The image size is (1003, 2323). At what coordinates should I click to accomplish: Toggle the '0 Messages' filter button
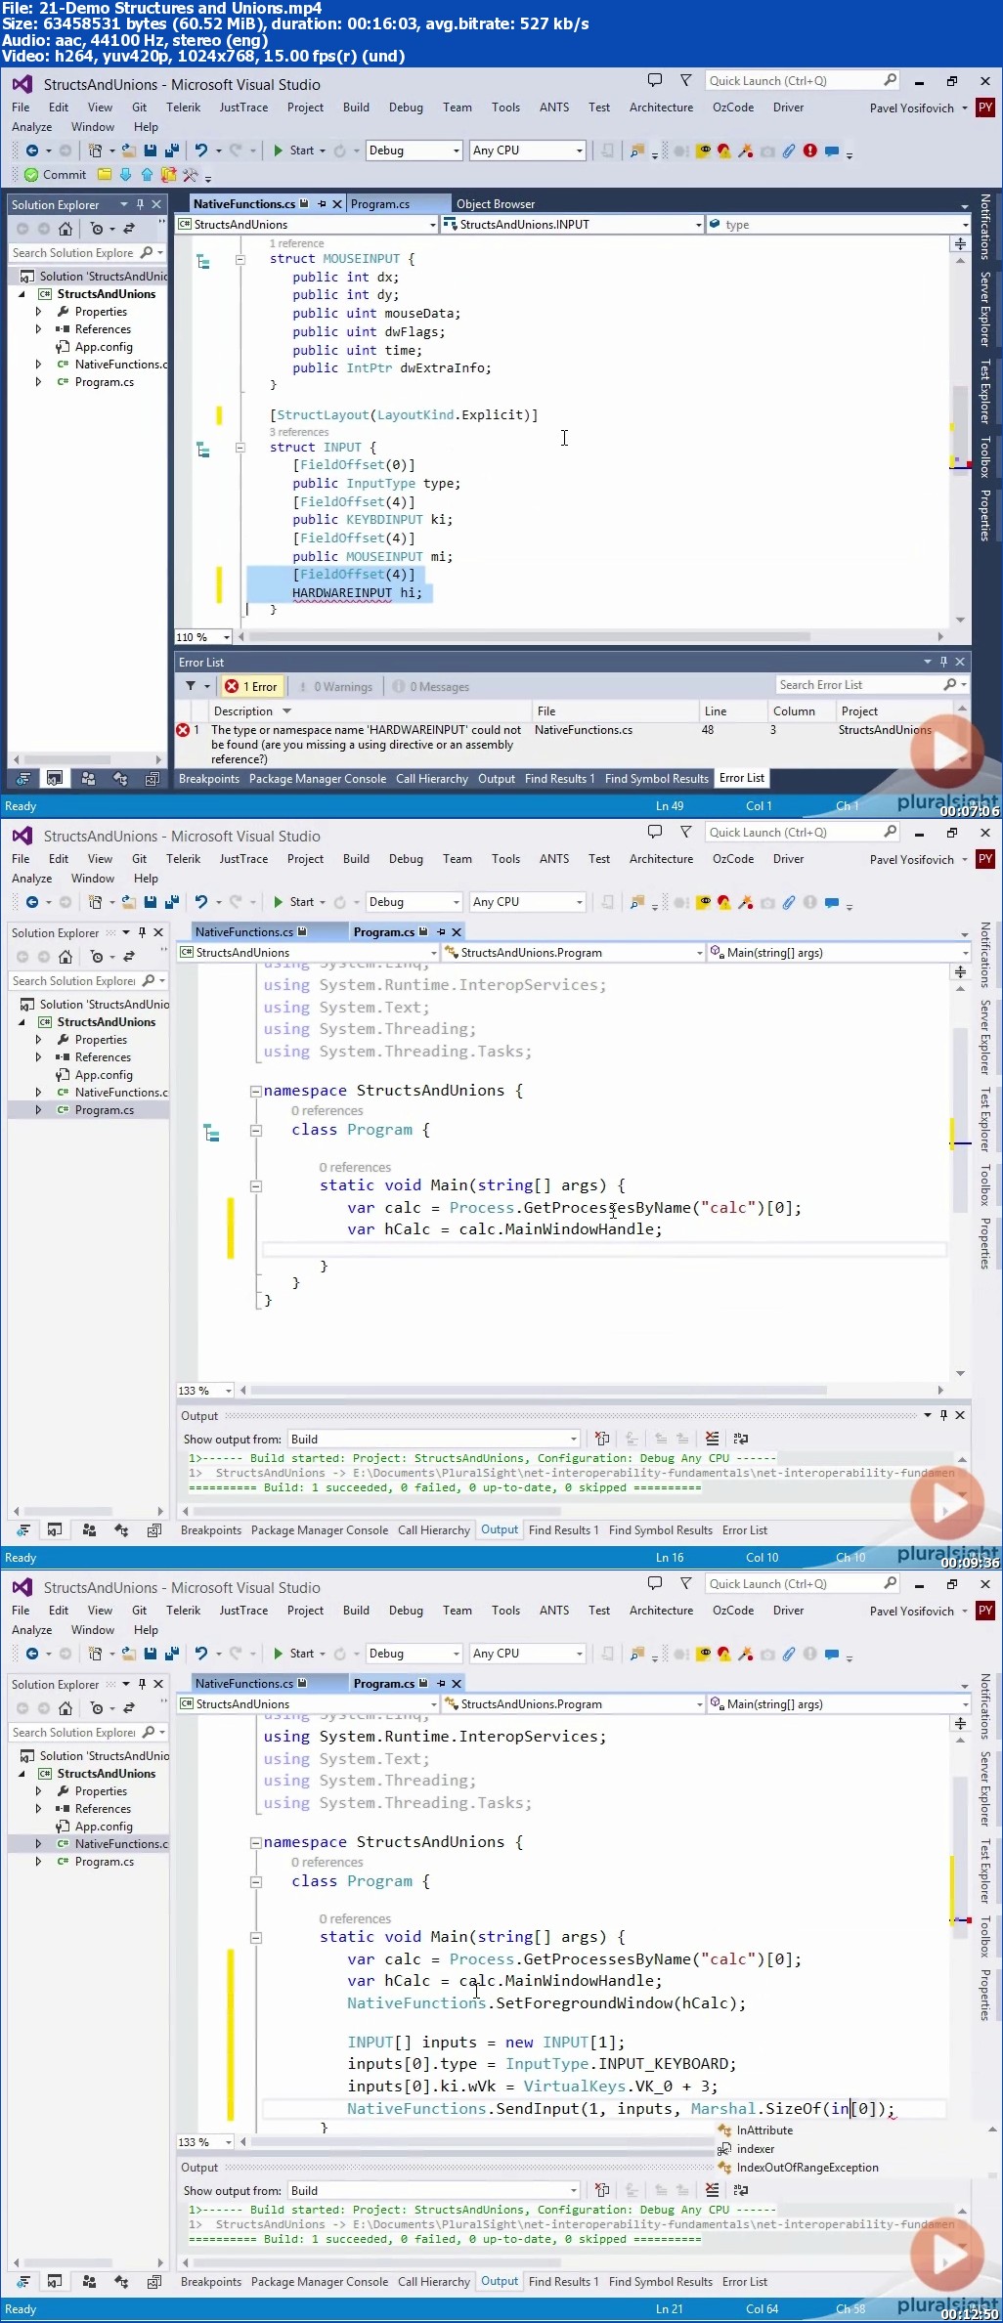(x=431, y=687)
